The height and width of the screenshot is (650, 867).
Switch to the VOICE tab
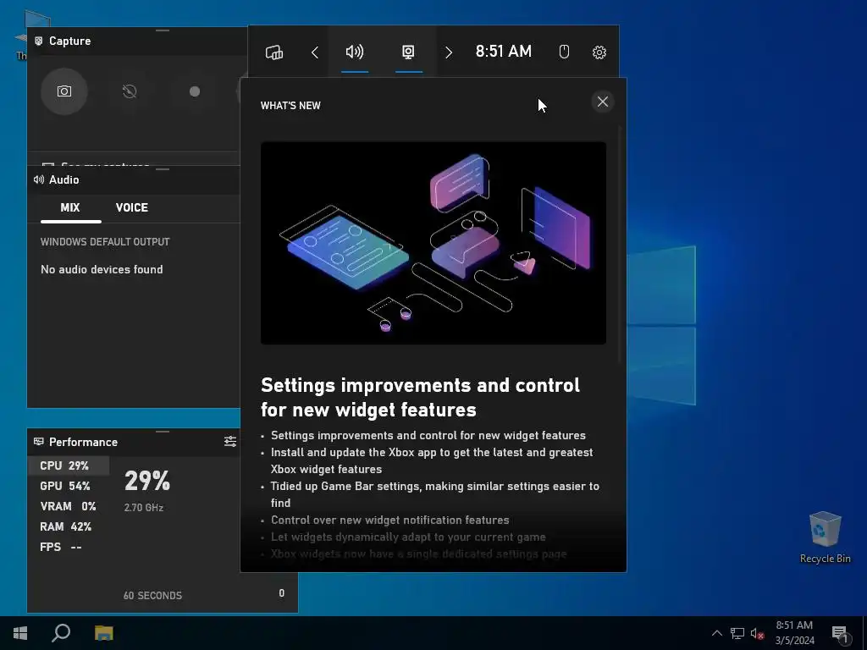click(x=131, y=208)
